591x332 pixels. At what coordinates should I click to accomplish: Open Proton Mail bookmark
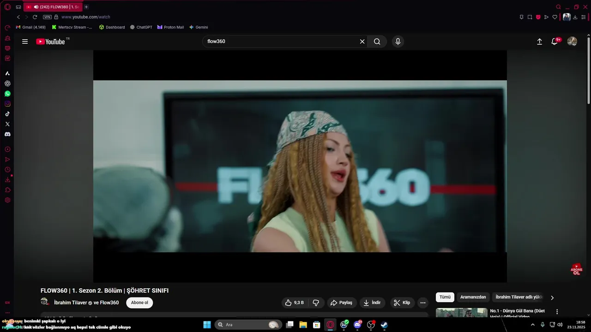pyautogui.click(x=170, y=27)
